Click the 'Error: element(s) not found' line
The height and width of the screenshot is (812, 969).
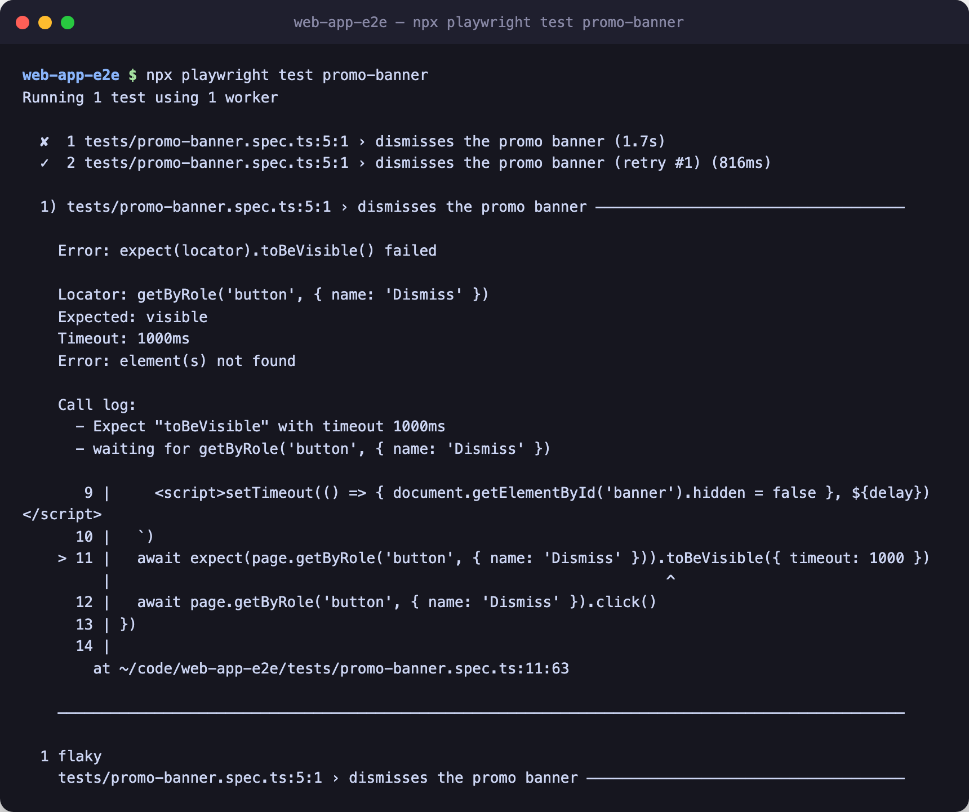pos(176,361)
